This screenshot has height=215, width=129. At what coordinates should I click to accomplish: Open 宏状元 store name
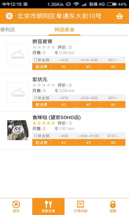pyautogui.click(x=40, y=80)
